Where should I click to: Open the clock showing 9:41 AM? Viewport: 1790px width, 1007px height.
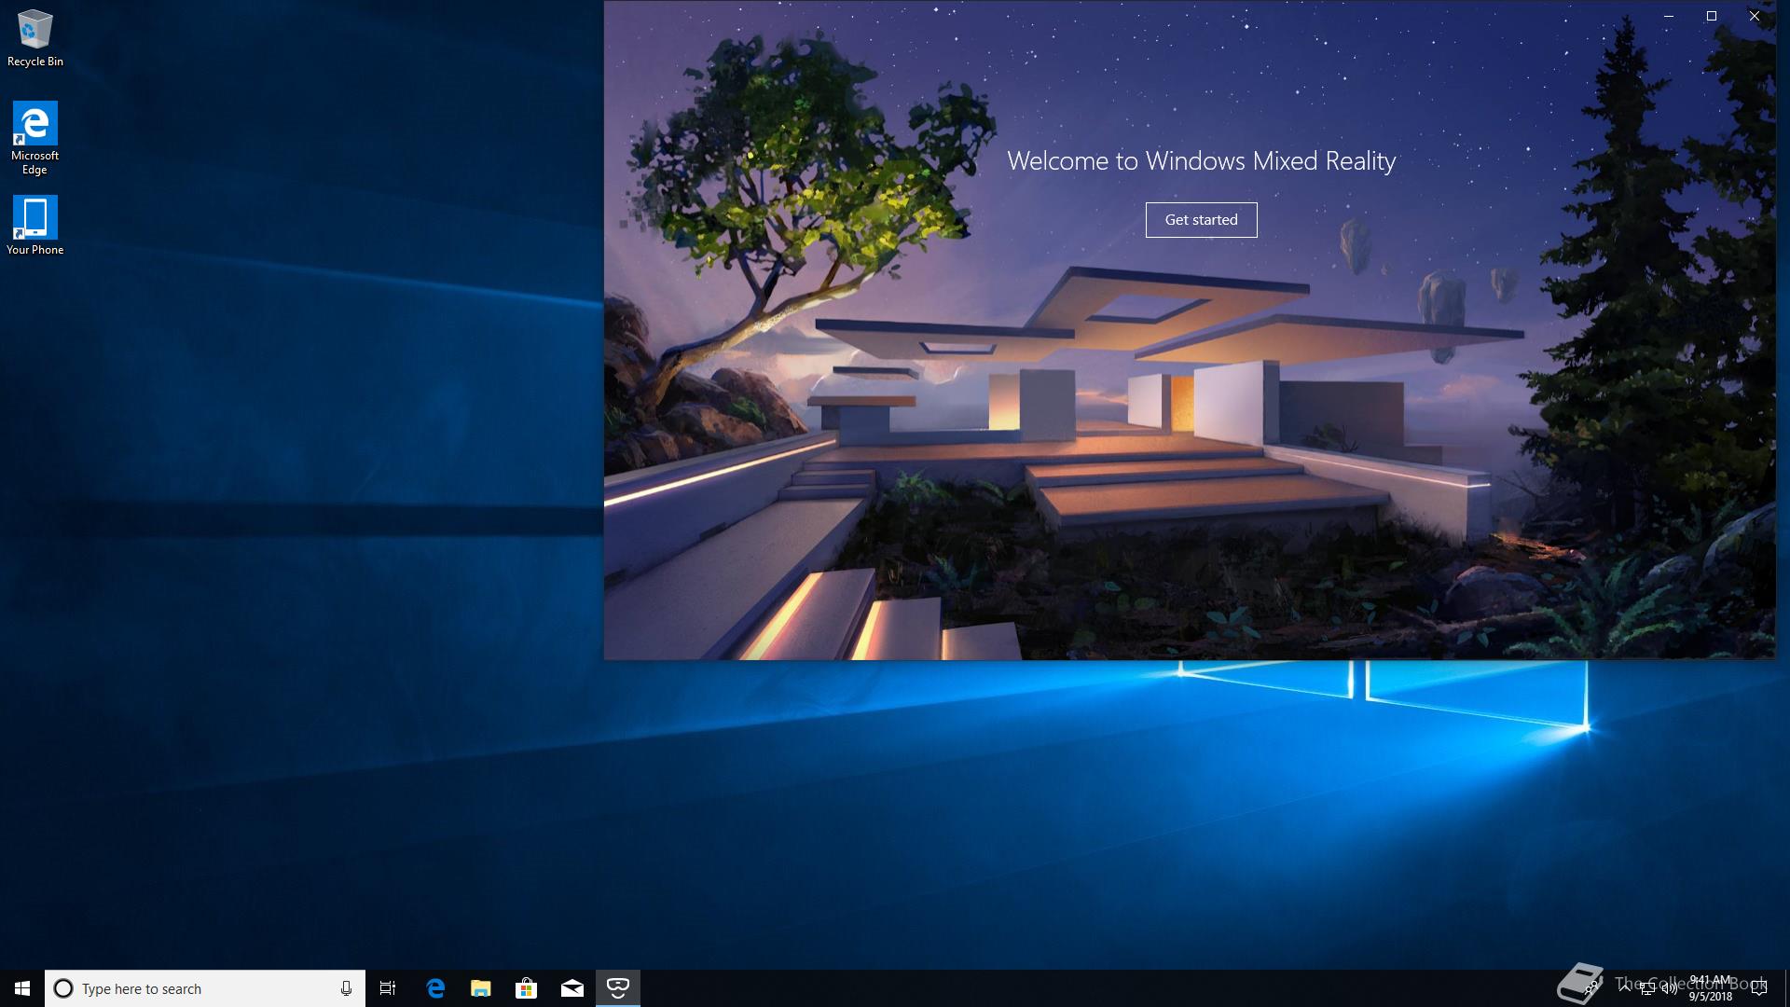(x=1710, y=988)
